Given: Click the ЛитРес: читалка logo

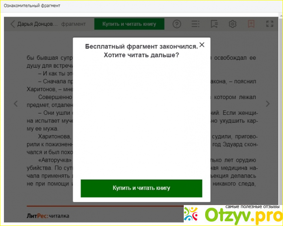Looking at the screenshot, I should click(x=48, y=216).
